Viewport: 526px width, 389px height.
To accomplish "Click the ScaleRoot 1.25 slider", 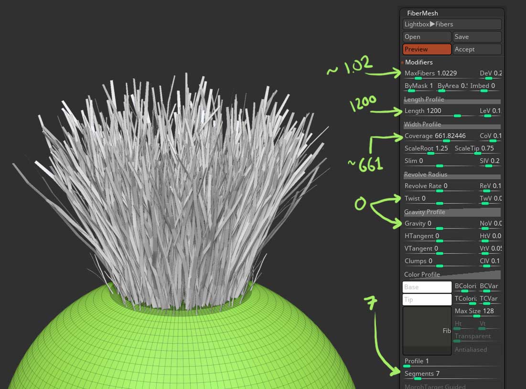I will (x=427, y=149).
